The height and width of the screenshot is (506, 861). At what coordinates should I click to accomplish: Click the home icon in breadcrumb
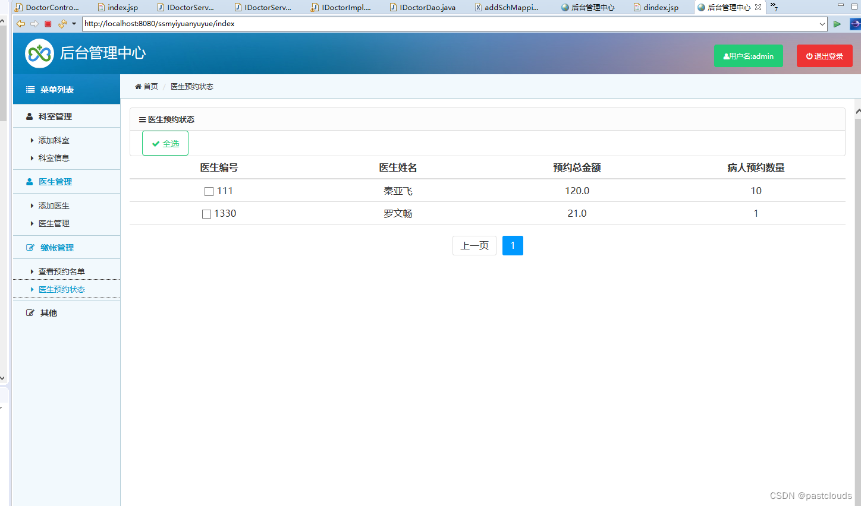(x=138, y=87)
